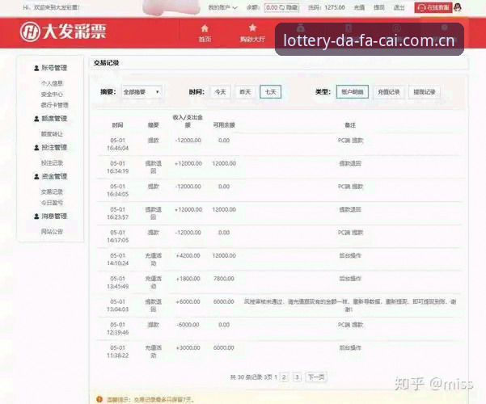The image size is (486, 404).
Task: Open 投注记录 in the sidebar
Action: point(52,163)
